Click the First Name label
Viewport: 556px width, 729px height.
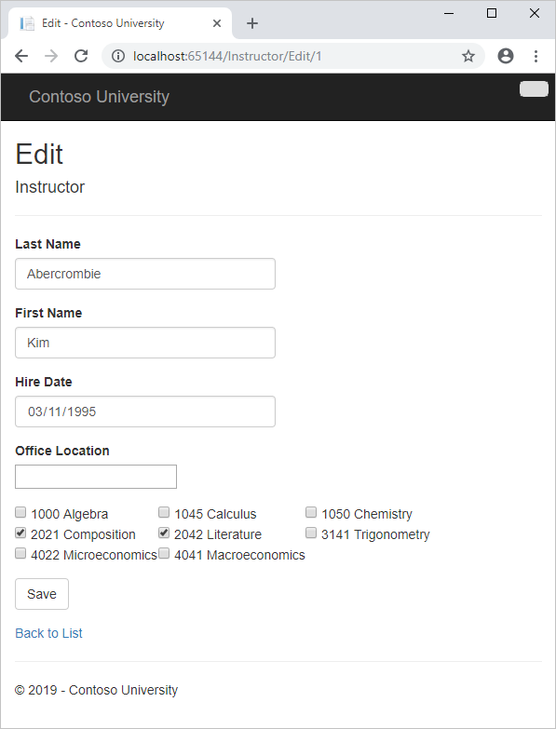pyautogui.click(x=48, y=313)
